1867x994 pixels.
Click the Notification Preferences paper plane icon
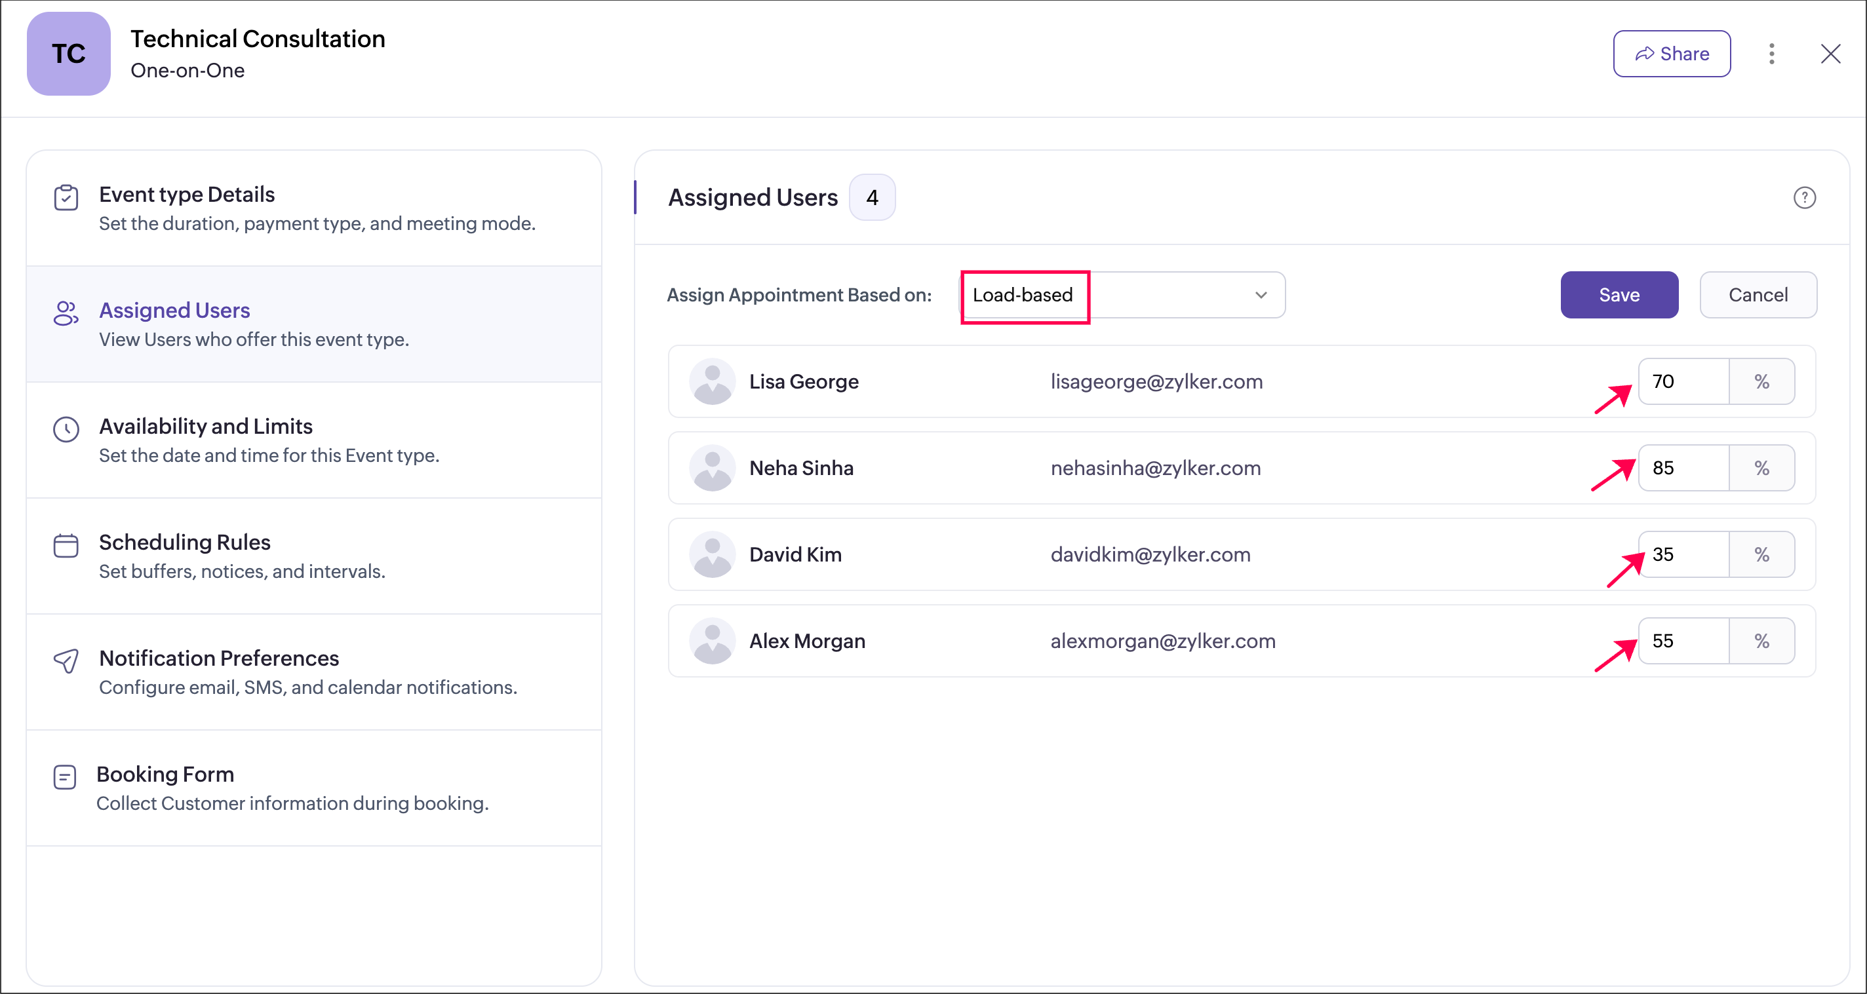(66, 660)
